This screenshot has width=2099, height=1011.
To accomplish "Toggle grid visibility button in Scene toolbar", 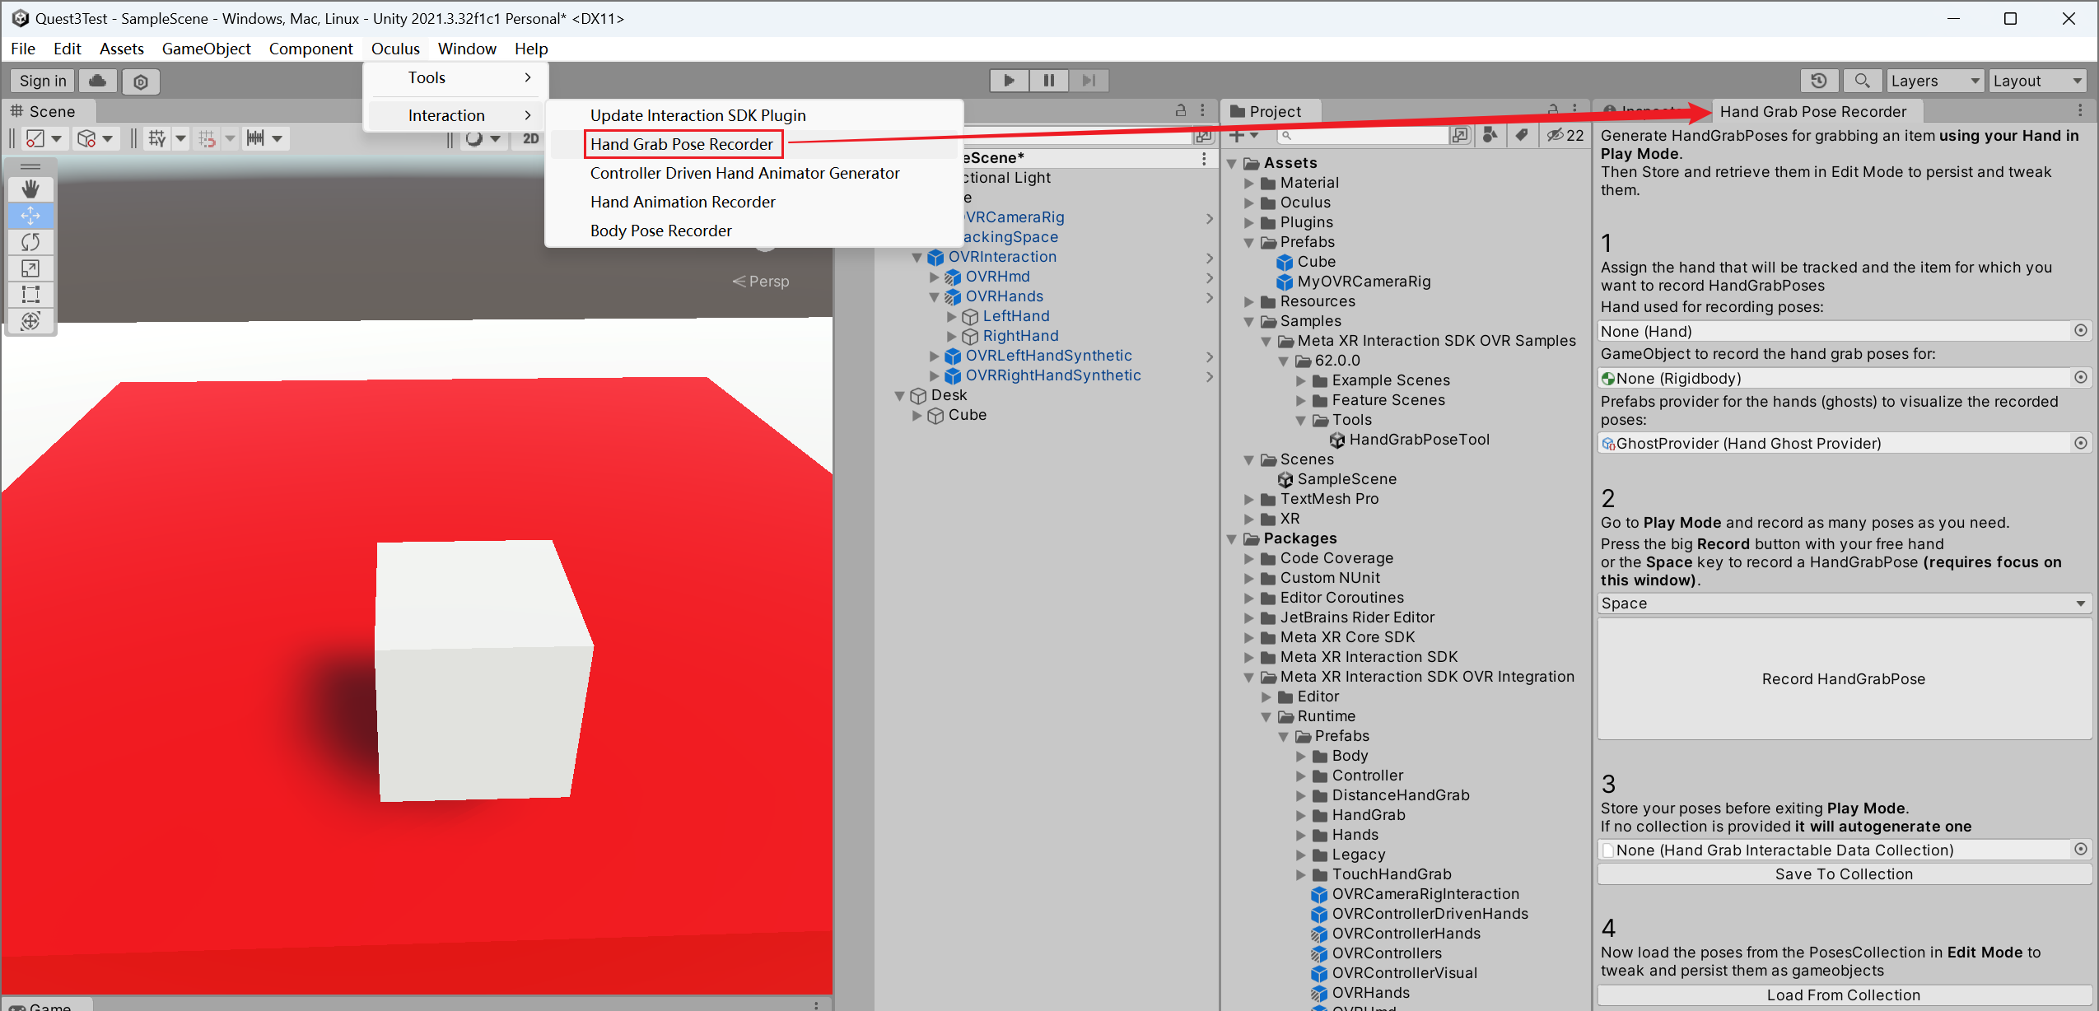I will tap(156, 138).
